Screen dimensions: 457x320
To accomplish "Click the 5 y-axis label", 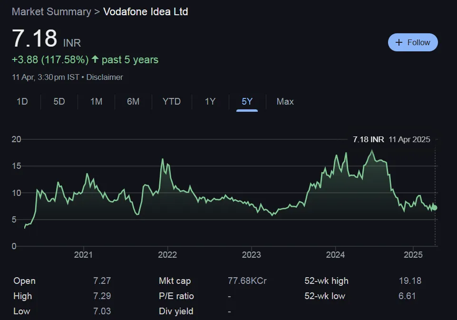I will click(14, 220).
